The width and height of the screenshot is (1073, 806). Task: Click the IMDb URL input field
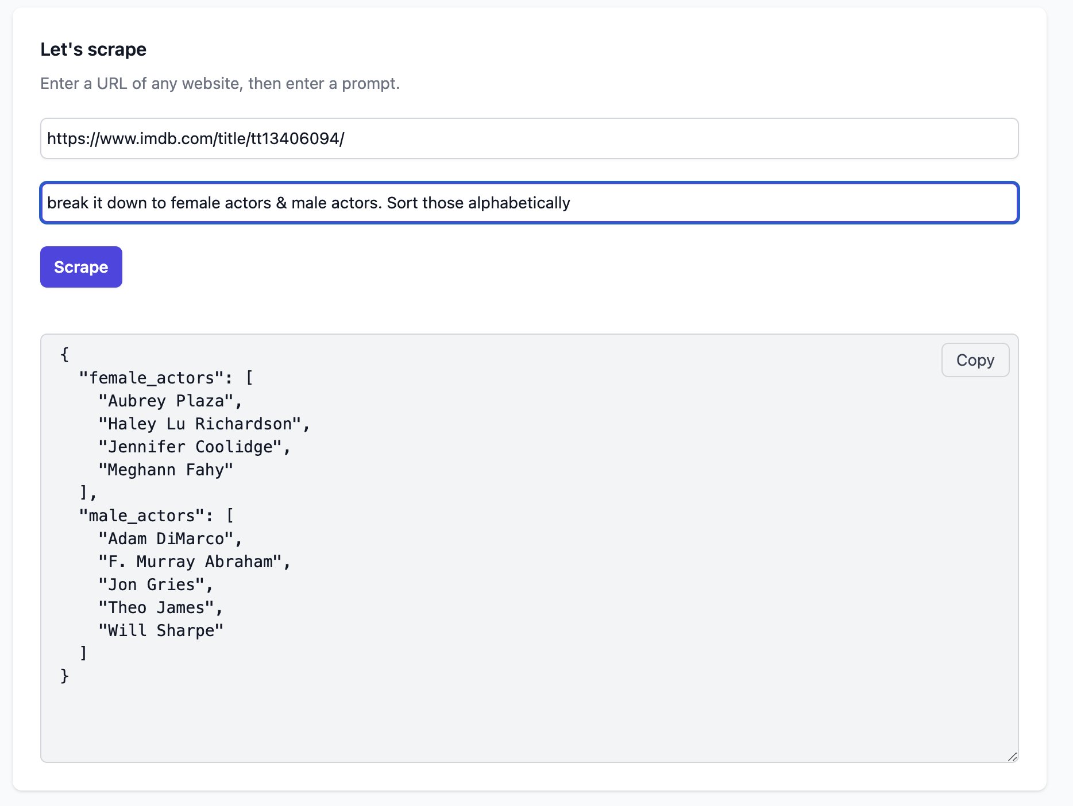tap(528, 138)
